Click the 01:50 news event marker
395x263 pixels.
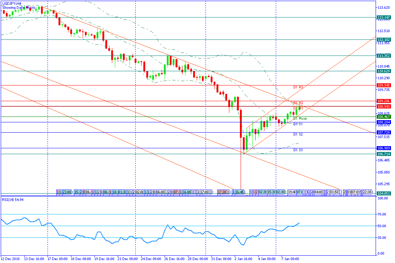(x=334, y=192)
